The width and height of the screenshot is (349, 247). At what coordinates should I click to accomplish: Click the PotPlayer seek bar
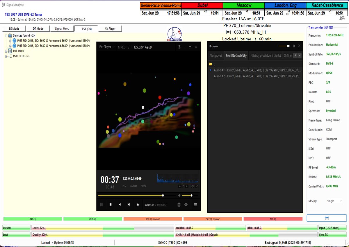tap(131, 196)
